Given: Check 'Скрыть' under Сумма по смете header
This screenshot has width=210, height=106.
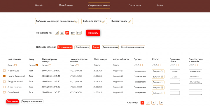Looking at the screenshot, I should [x=177, y=65].
